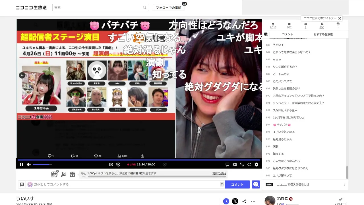The width and height of the screenshot is (364, 205).
Task: Click the search magnifier icon
Action: tap(145, 7)
